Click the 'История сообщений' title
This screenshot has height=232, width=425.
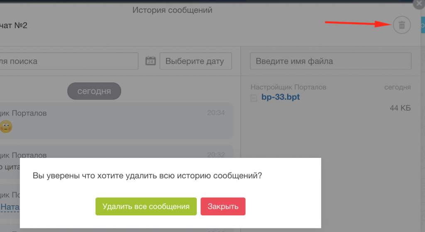172,10
